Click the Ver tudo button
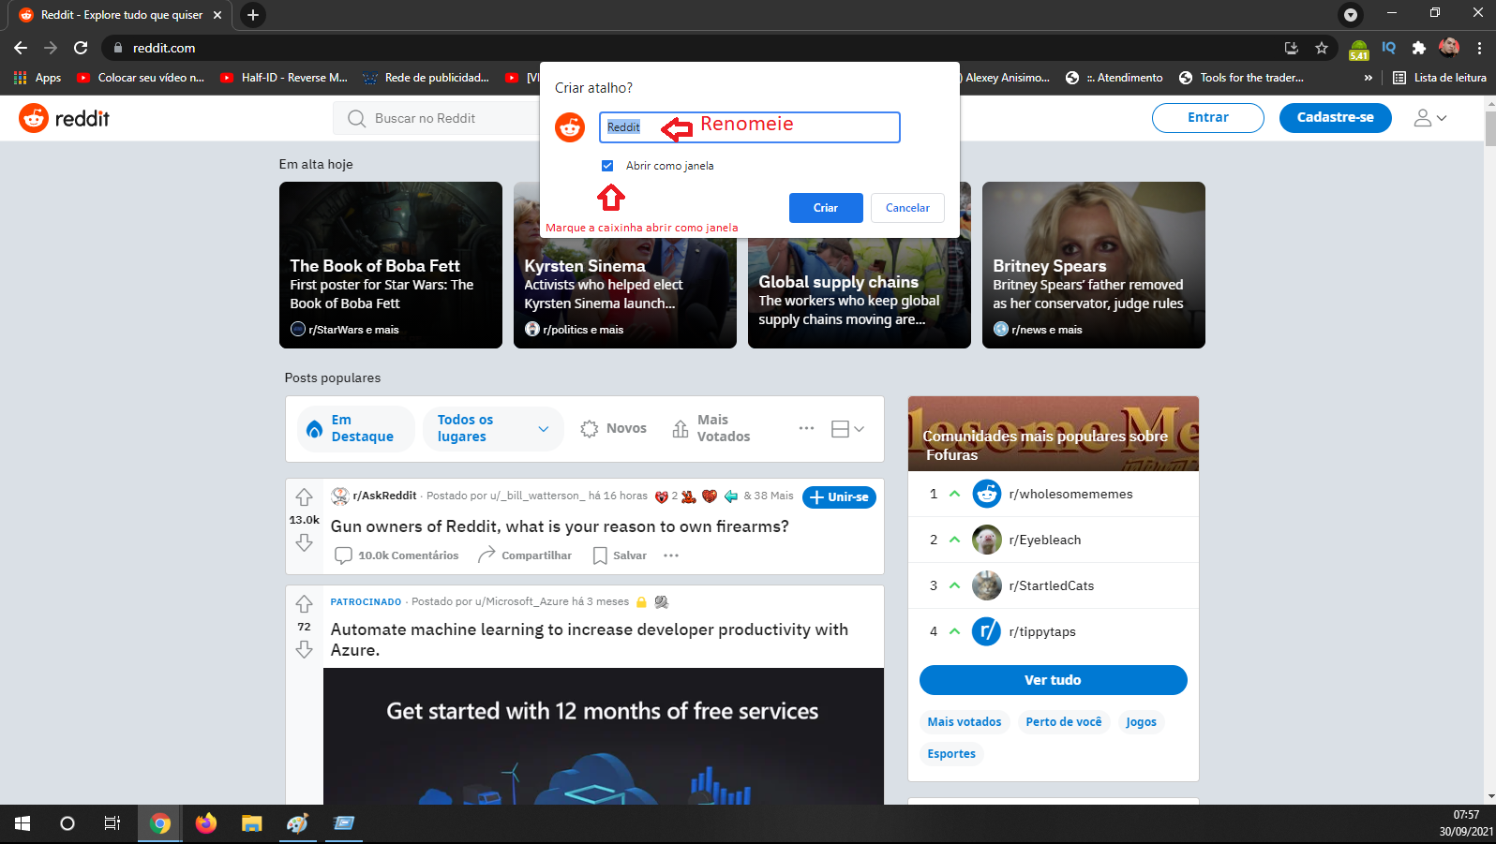Screen dimensions: 1496x844 pyautogui.click(x=1053, y=680)
